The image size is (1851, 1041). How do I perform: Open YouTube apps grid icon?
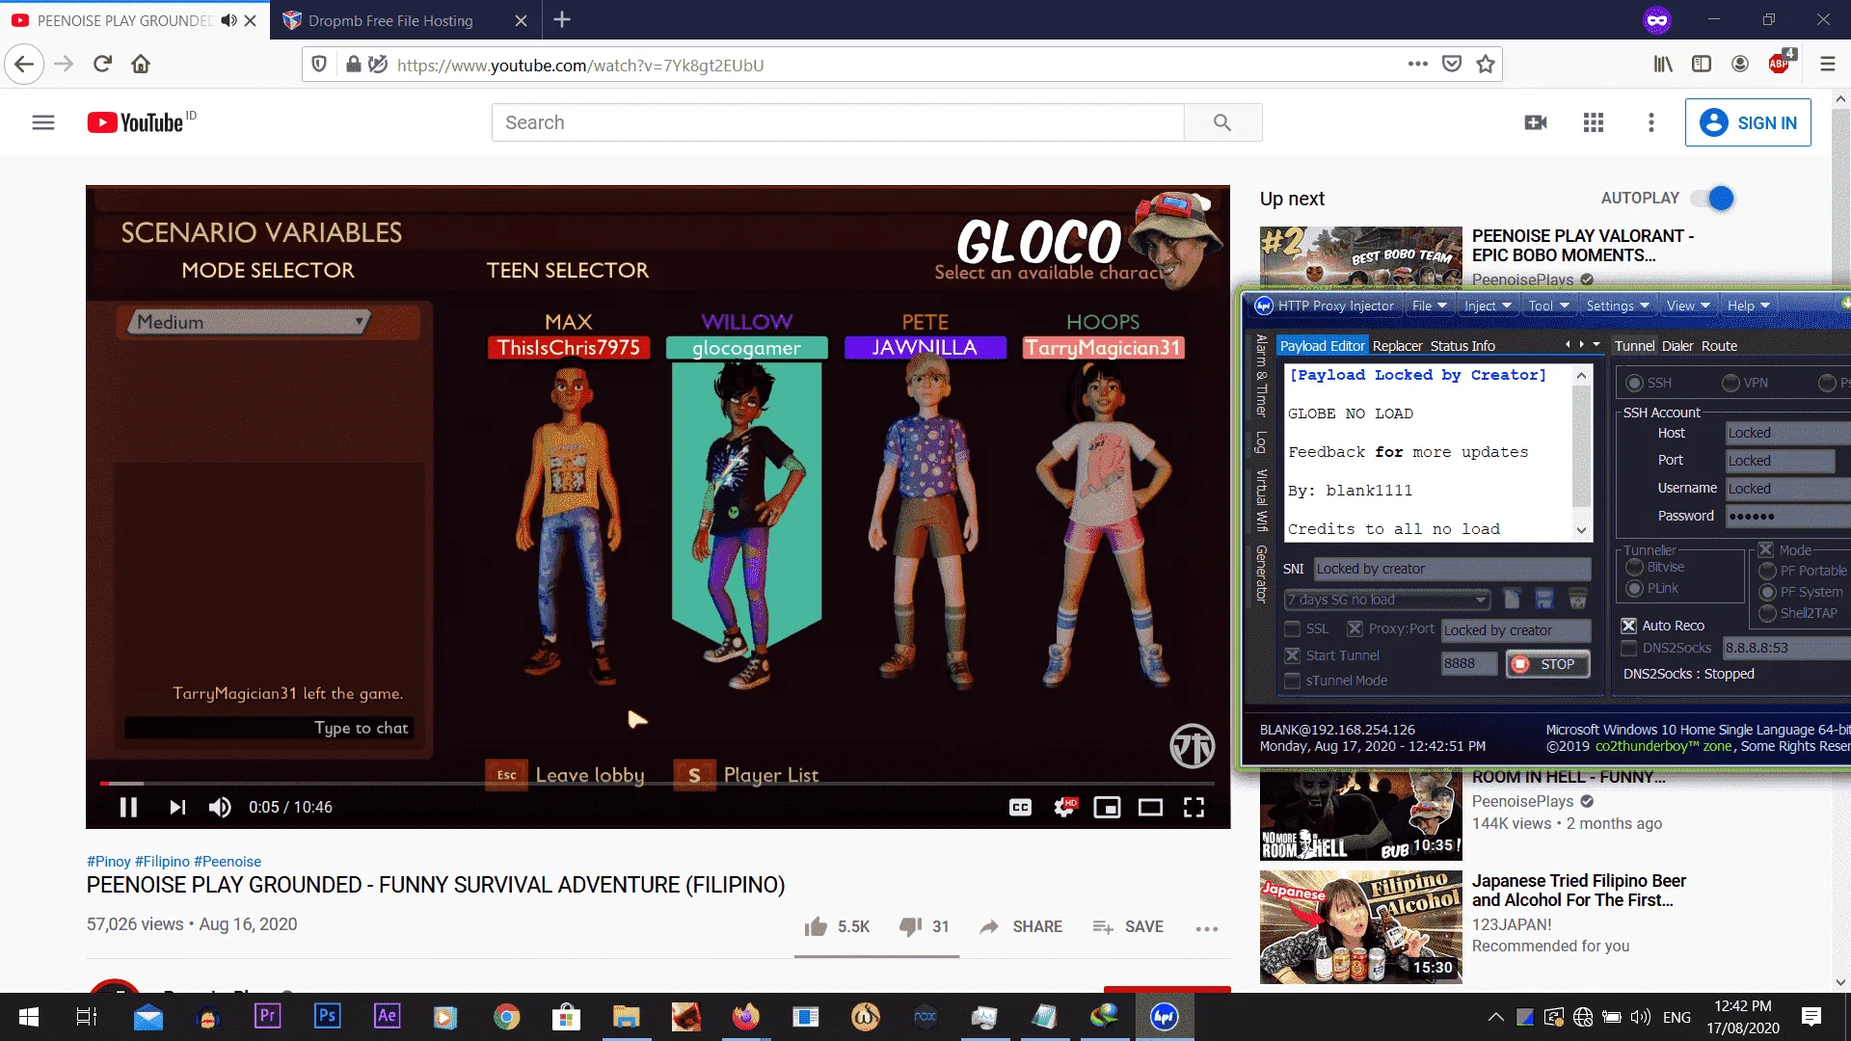1594,122
